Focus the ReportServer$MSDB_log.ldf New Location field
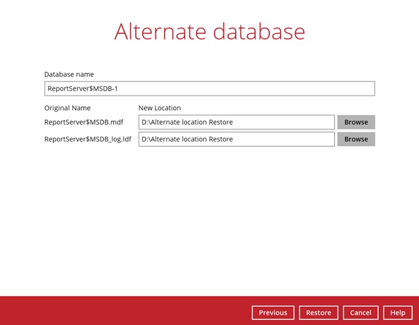The image size is (419, 325). coord(236,139)
